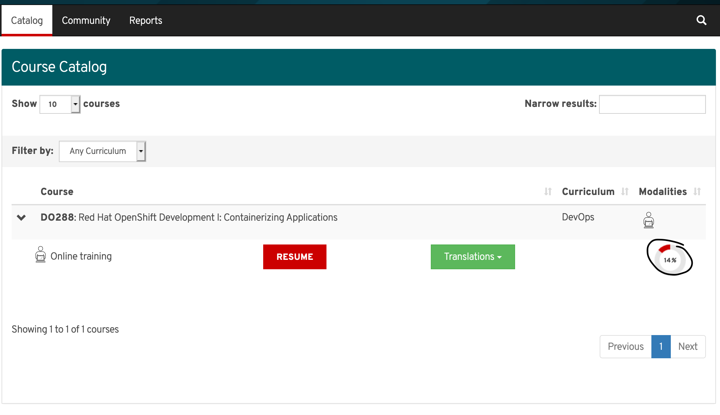Open the Reports tab
The width and height of the screenshot is (720, 415).
(x=146, y=21)
